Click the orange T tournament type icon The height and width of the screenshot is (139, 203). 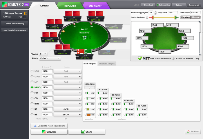point(26,13)
